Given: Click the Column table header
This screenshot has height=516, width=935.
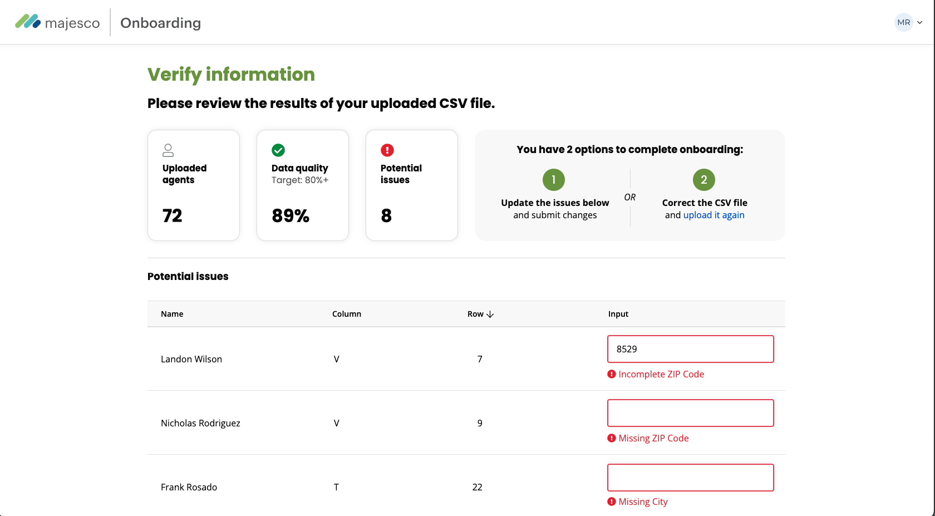Looking at the screenshot, I should [346, 314].
